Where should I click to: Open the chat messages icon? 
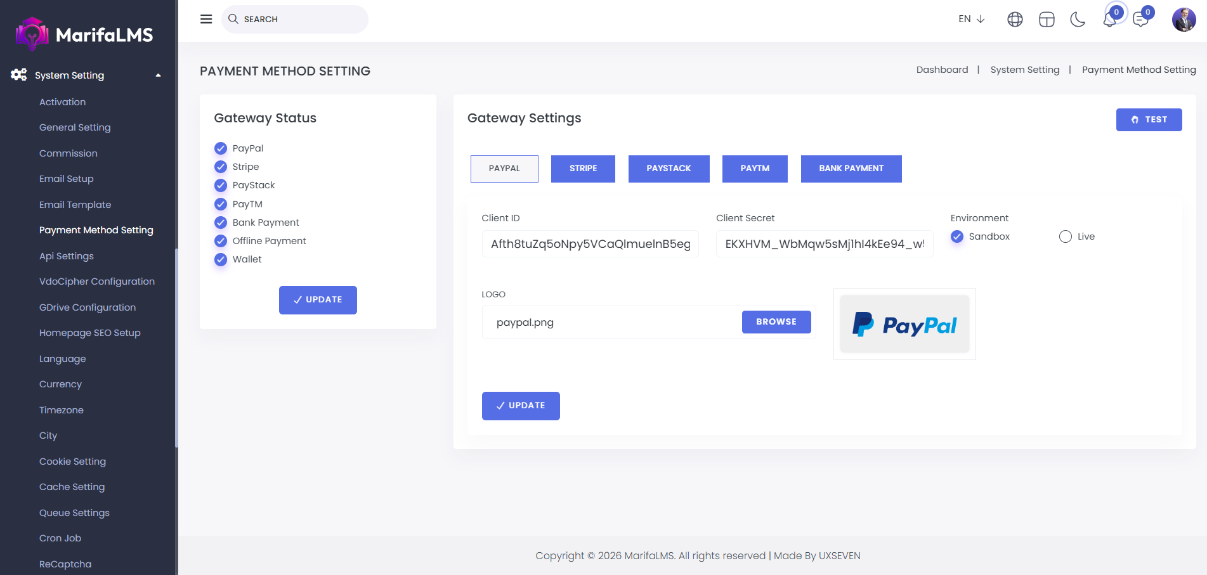pyautogui.click(x=1140, y=20)
